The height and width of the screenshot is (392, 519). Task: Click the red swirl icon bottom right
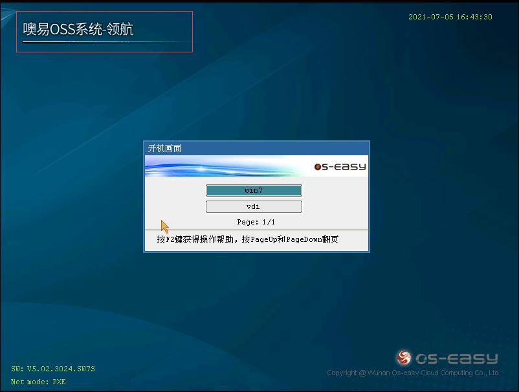404,358
